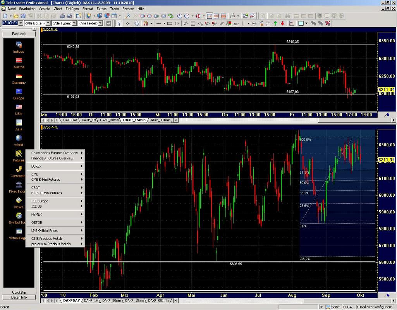Select LME Official Prices menu entry
The image size is (397, 310).
55,230
